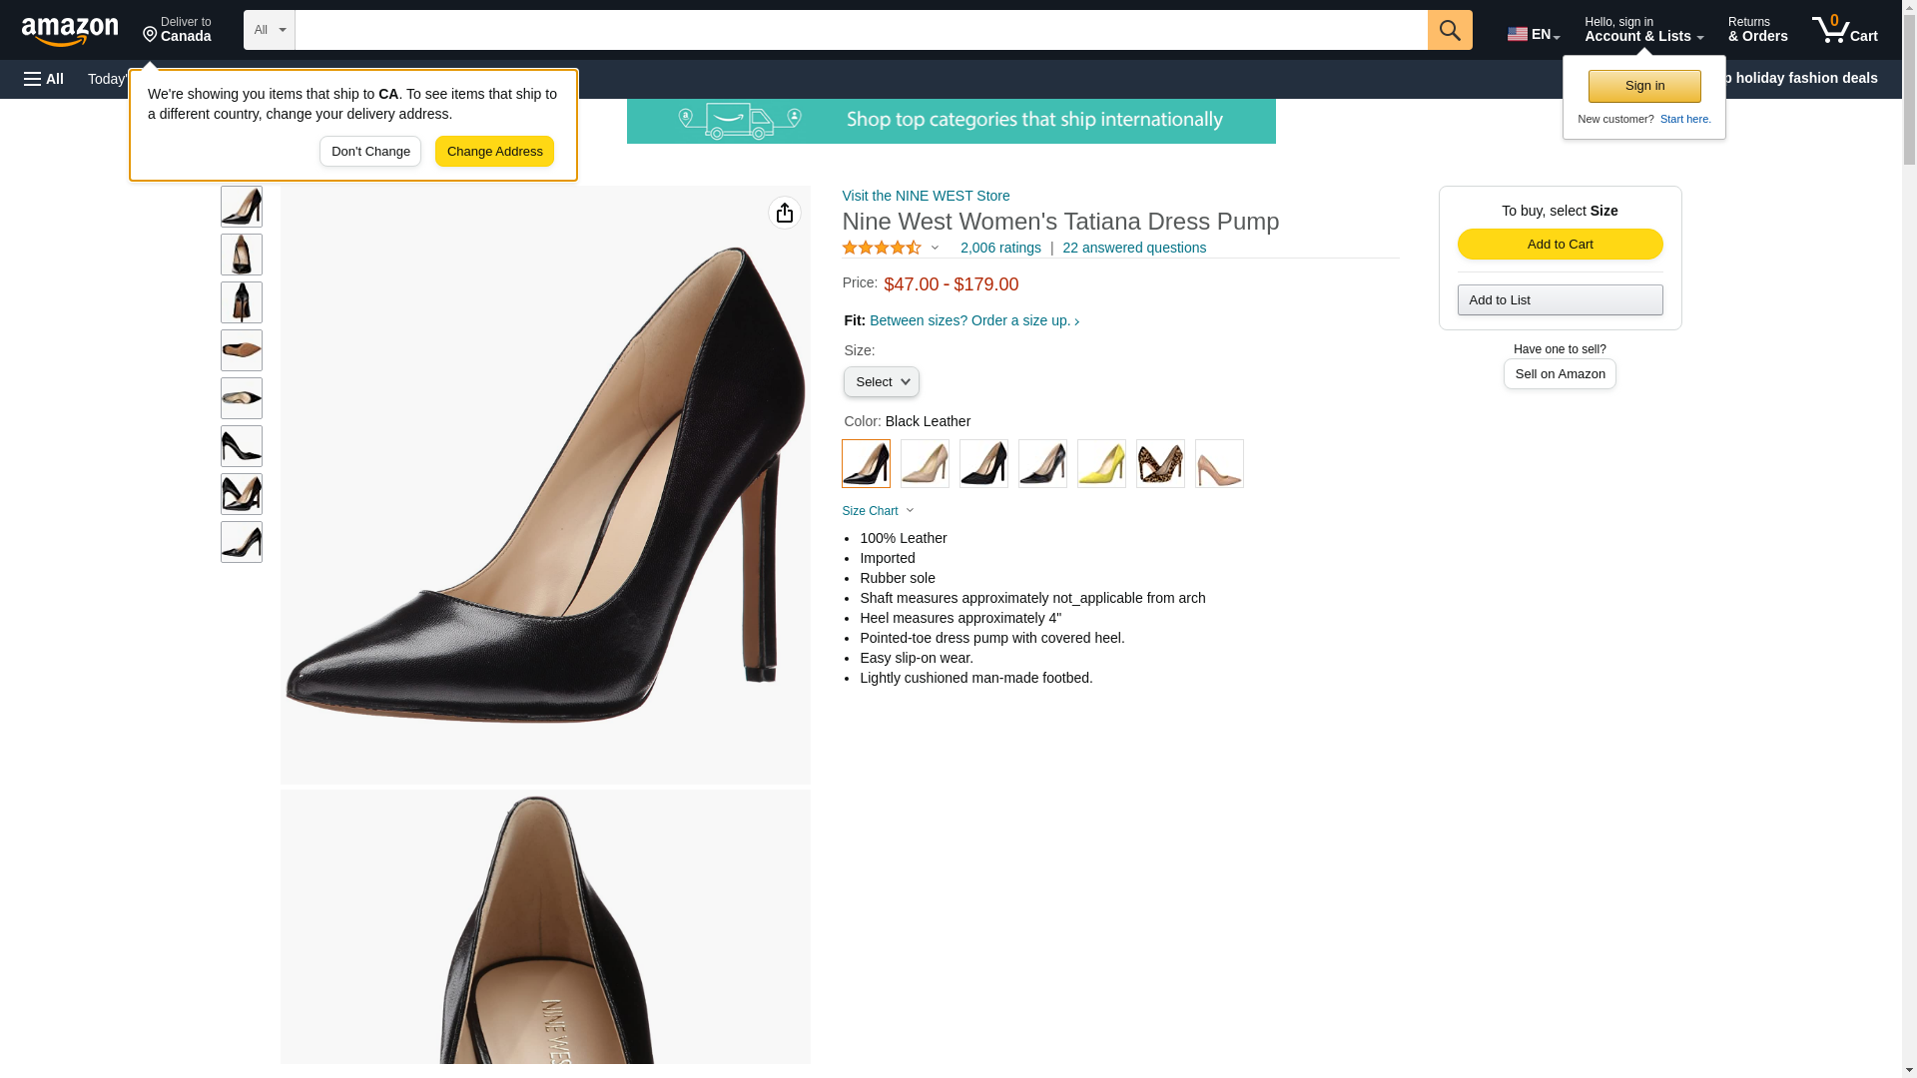Select the tan sole thumbnail image
Screen dimensions: 1917x1078
pos(242,350)
